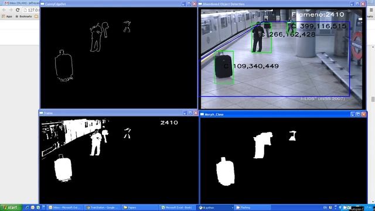Screen dimensions: 375x211
Task: Open the Papers folder taskbar item
Action: coord(140,207)
